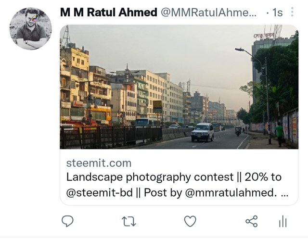The image size is (308, 239).
Task: Open the three-dot more options menu
Action: click(292, 12)
